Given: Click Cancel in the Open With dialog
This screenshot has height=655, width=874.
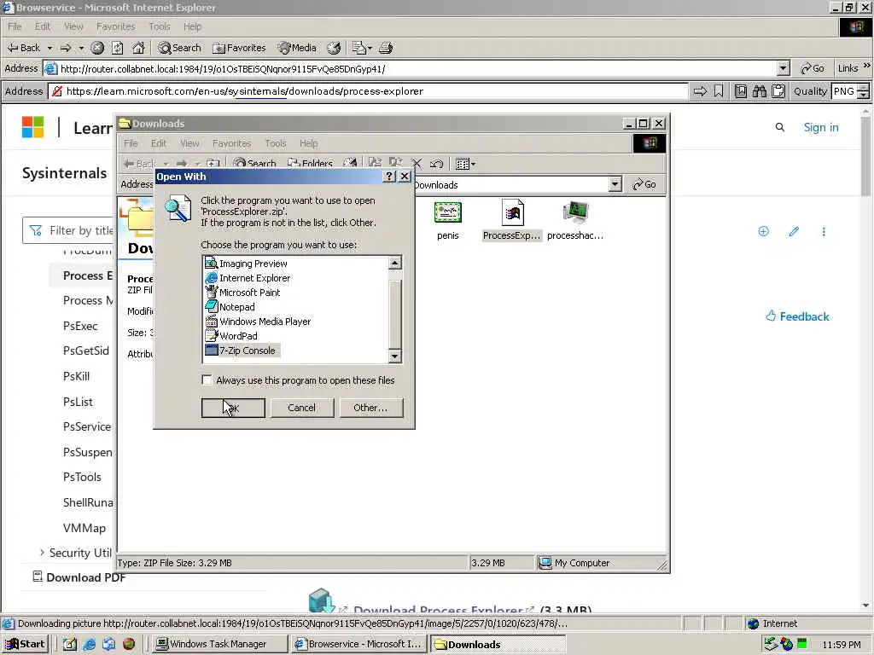Looking at the screenshot, I should point(301,408).
